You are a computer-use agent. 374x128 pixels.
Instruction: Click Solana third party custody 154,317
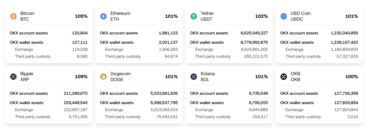point(260,117)
